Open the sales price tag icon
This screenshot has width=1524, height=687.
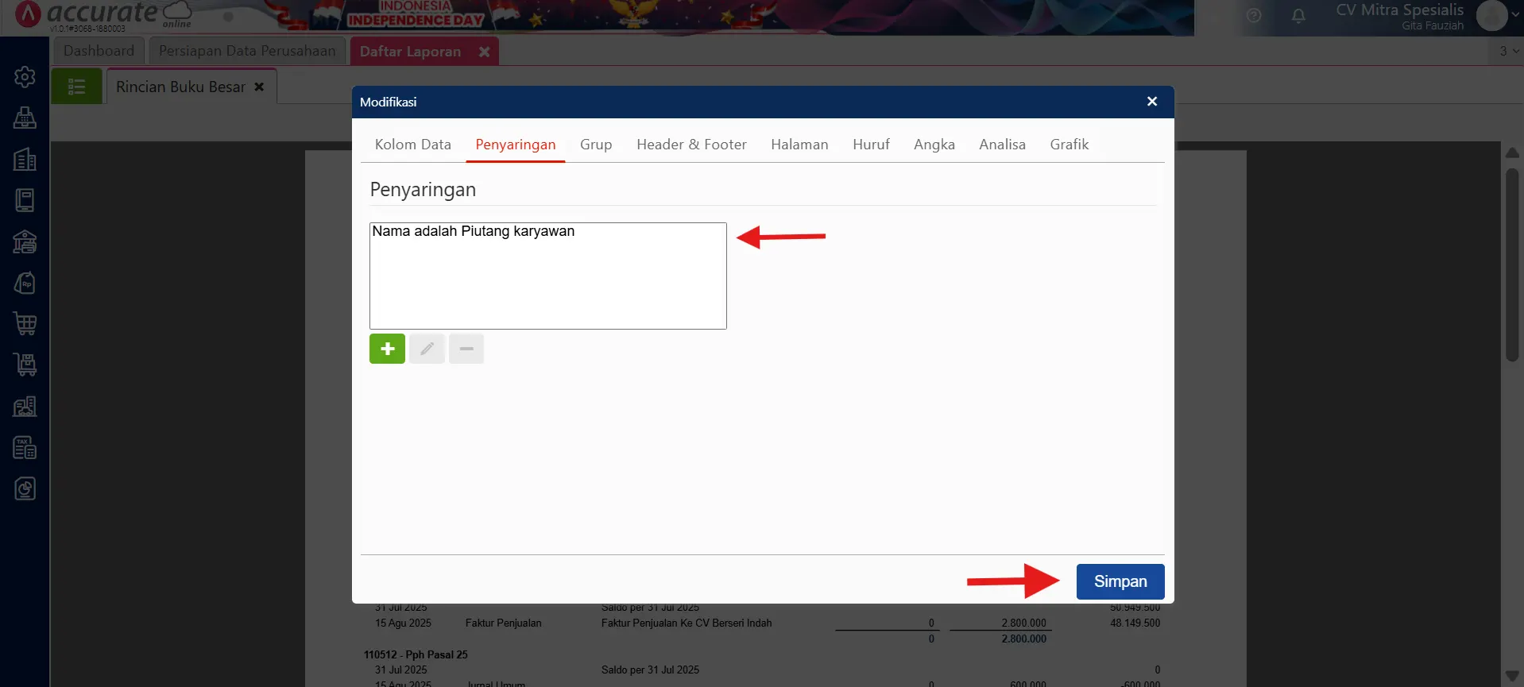point(25,283)
